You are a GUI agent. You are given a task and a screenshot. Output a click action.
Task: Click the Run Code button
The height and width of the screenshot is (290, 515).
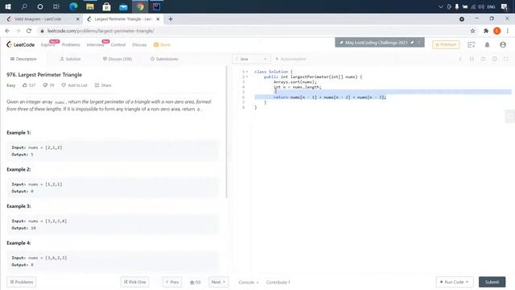455,282
